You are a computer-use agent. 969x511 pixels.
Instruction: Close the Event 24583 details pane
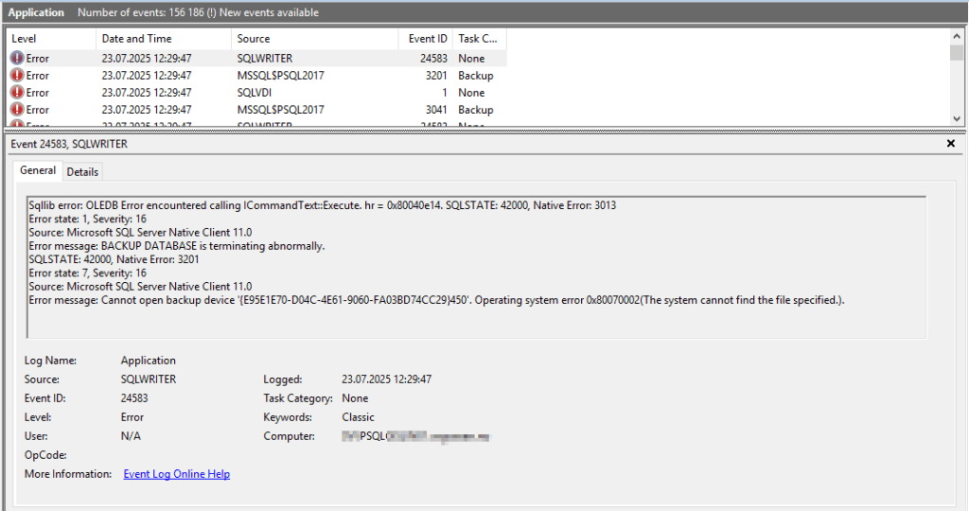951,144
